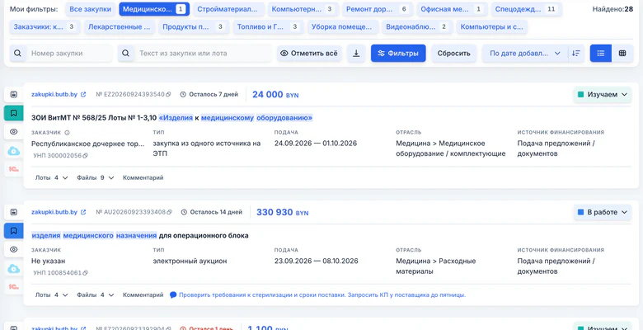Select the Продукты п... filter tab
This screenshot has height=330, width=643.
(194, 26)
